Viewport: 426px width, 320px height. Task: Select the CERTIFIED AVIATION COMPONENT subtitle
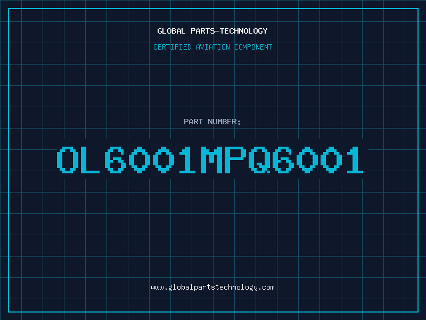212,47
